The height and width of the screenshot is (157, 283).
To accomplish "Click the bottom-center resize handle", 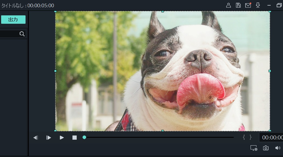I will [163, 130].
